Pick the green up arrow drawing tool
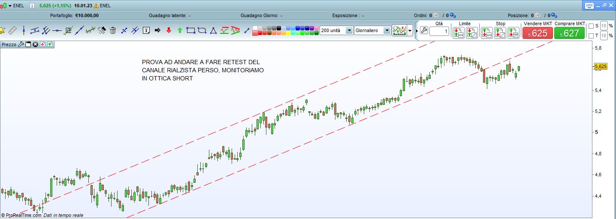Viewport: 616px width, 219px height. [180, 30]
